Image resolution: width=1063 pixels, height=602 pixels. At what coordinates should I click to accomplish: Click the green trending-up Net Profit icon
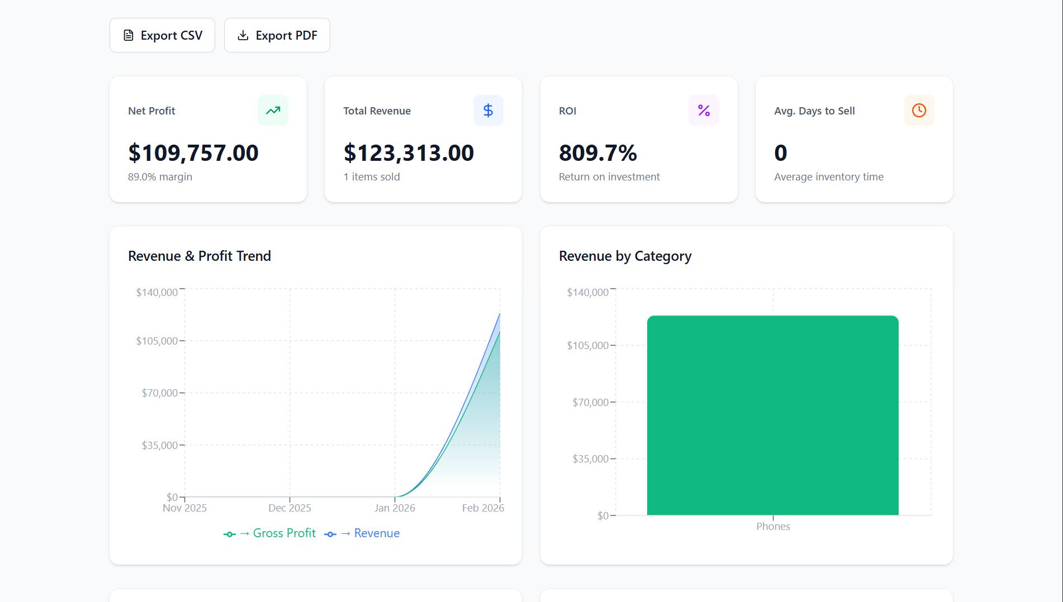click(x=273, y=111)
